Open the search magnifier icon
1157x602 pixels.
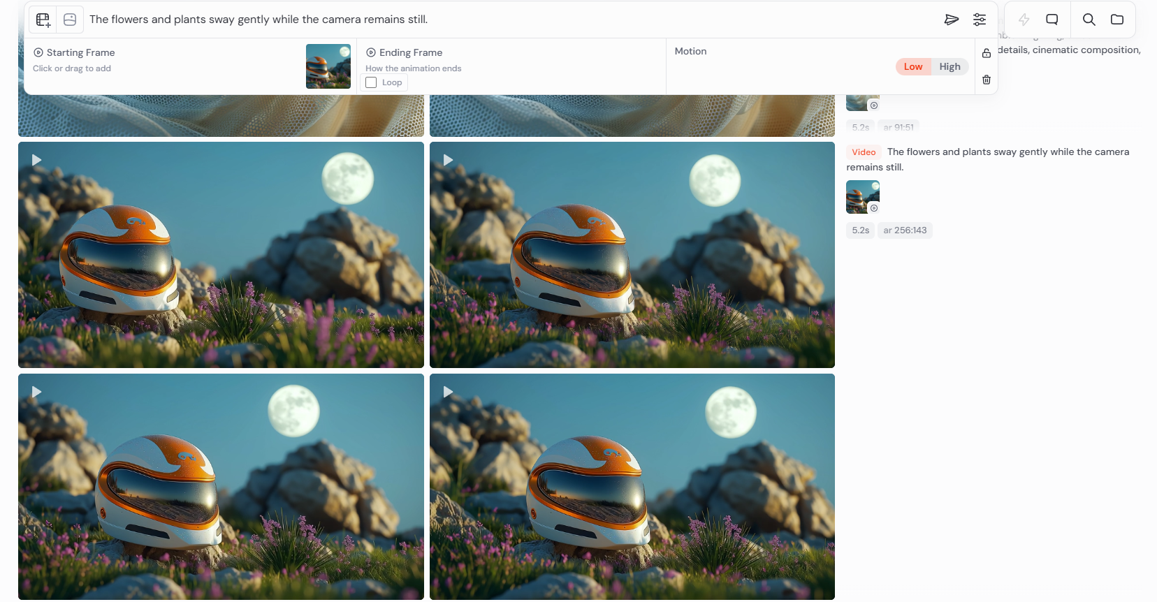pos(1089,20)
